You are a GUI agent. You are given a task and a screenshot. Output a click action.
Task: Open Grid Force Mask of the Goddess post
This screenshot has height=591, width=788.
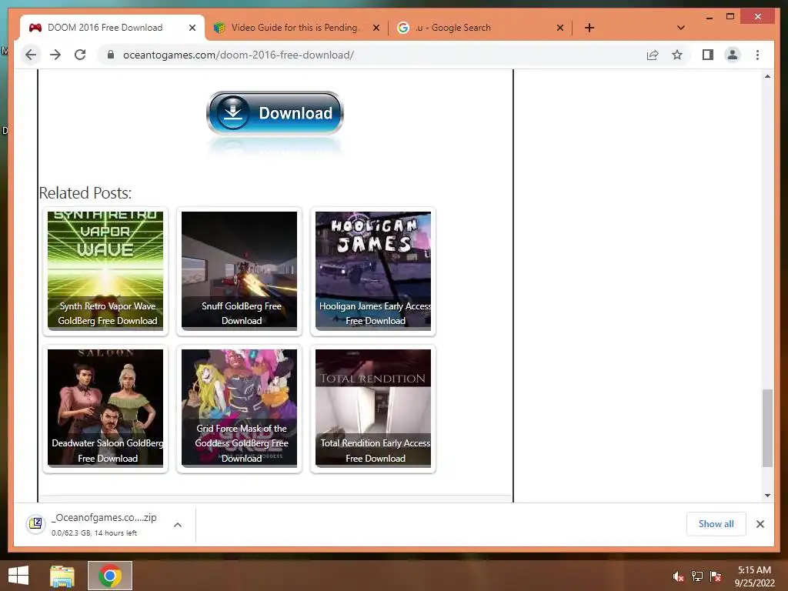[x=239, y=408]
